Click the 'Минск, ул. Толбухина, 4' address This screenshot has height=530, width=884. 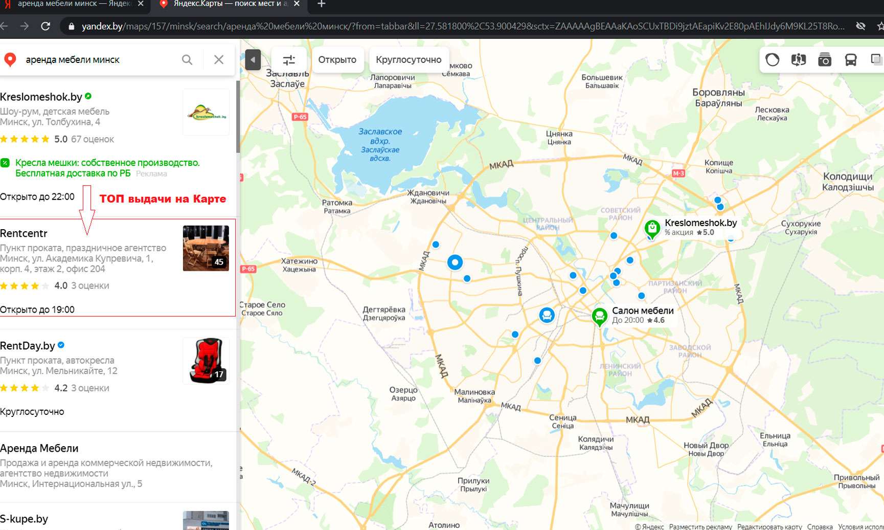50,122
